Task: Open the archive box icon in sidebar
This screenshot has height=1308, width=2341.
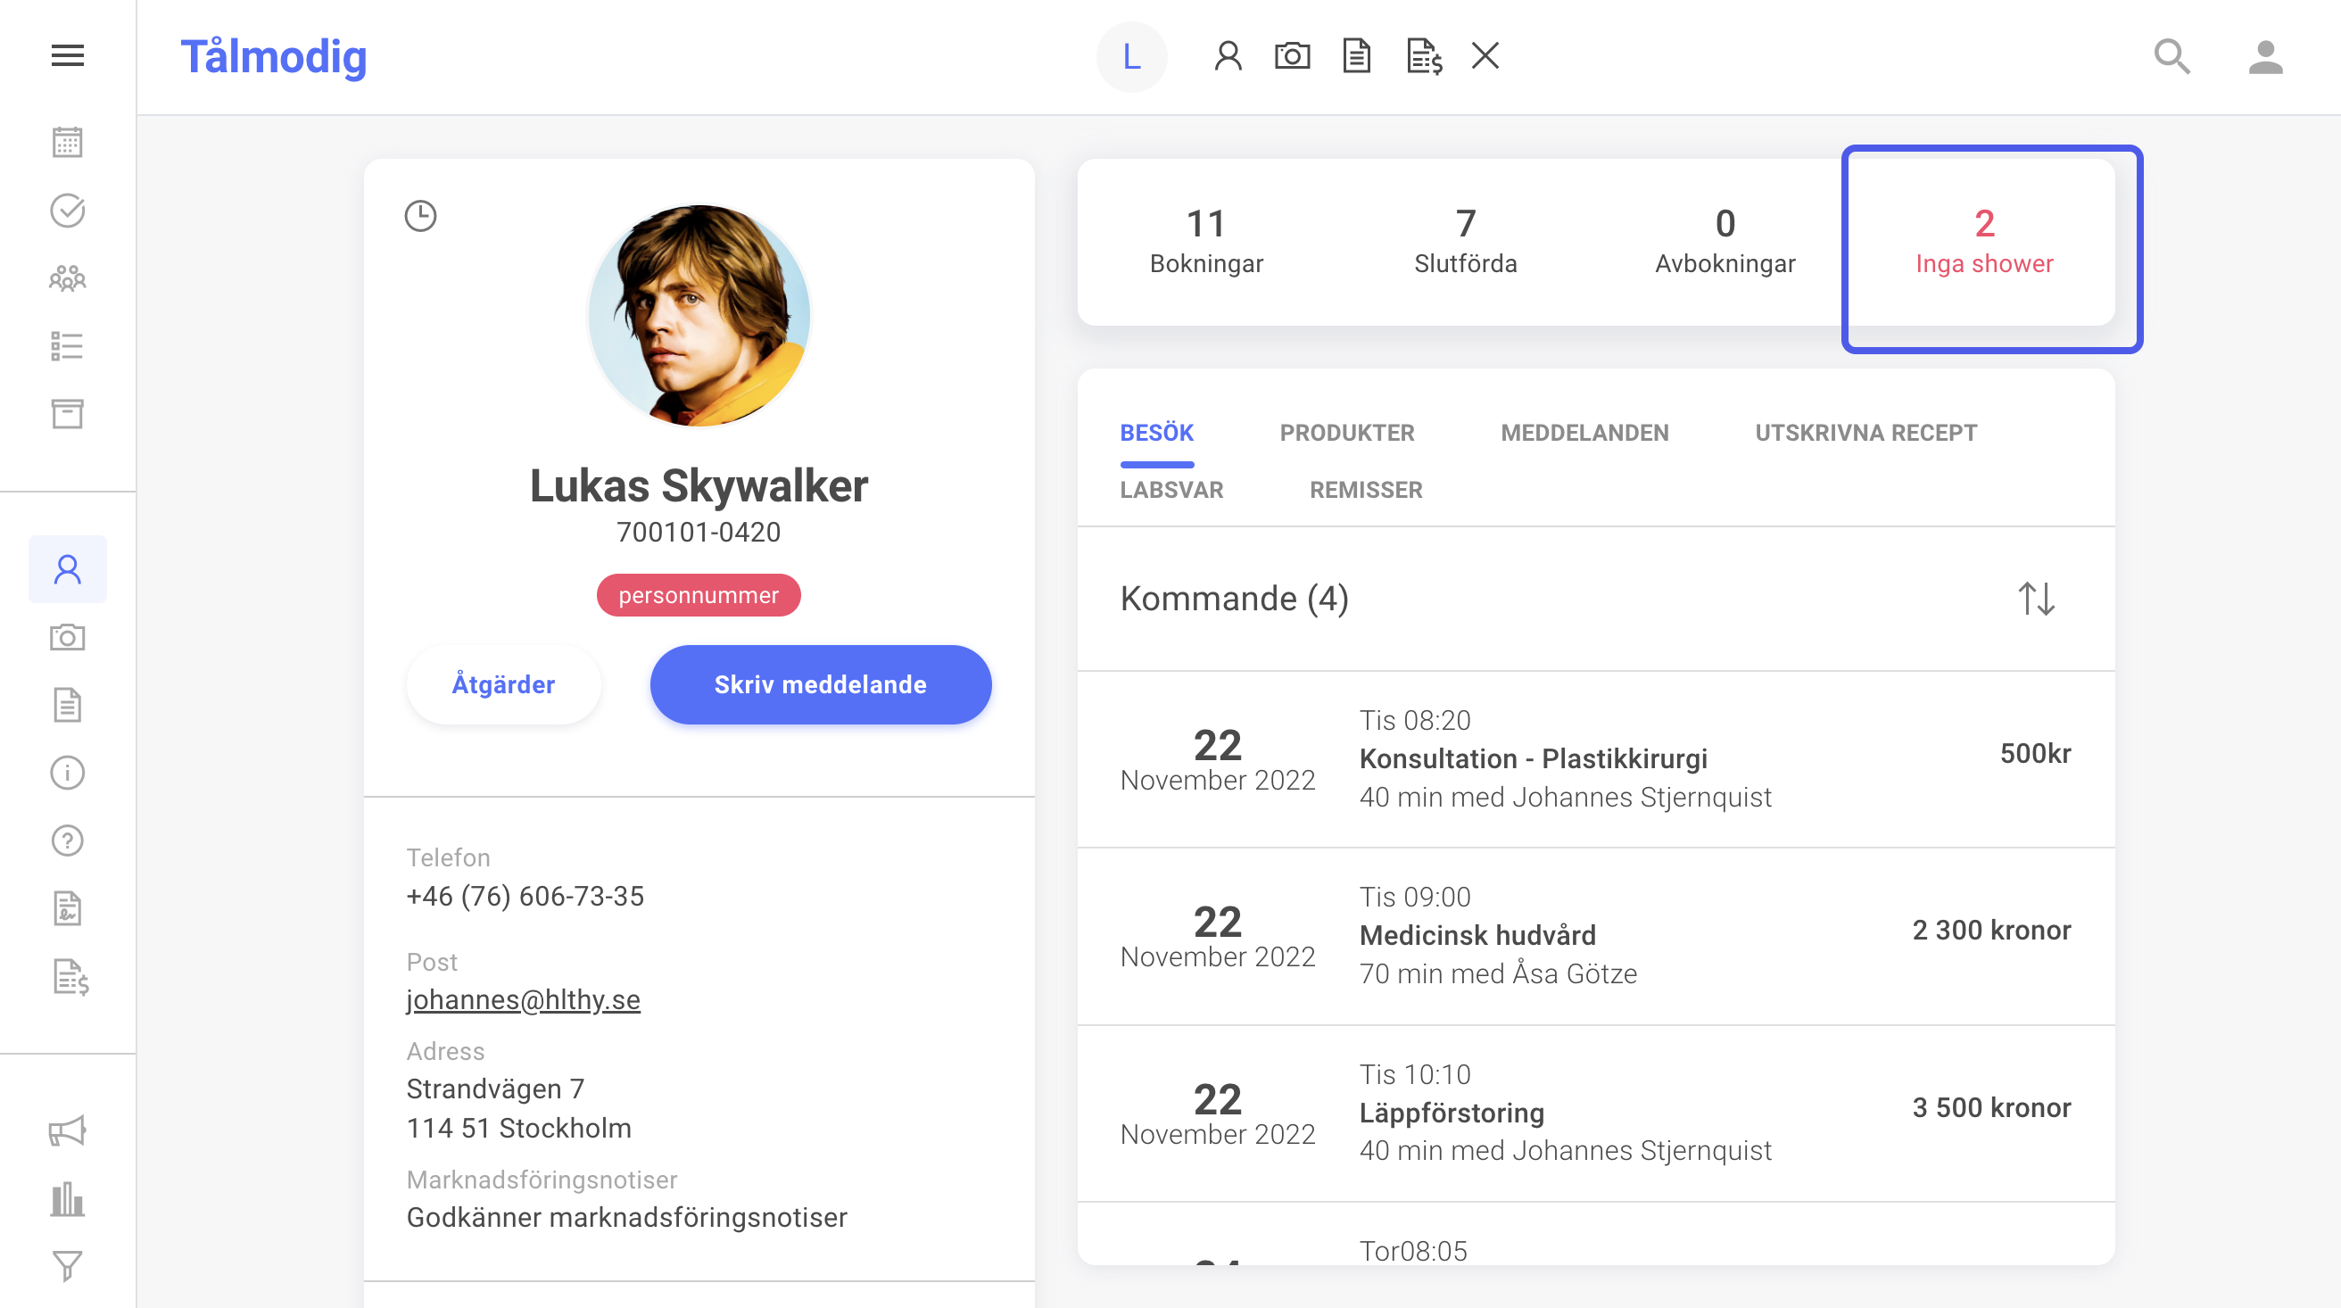Action: click(x=67, y=415)
